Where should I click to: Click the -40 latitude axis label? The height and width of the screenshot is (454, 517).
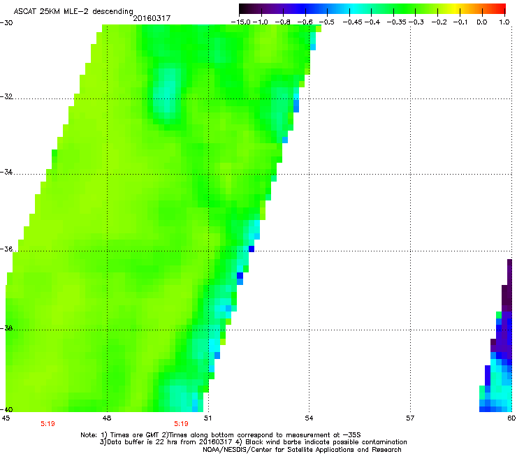click(6, 409)
